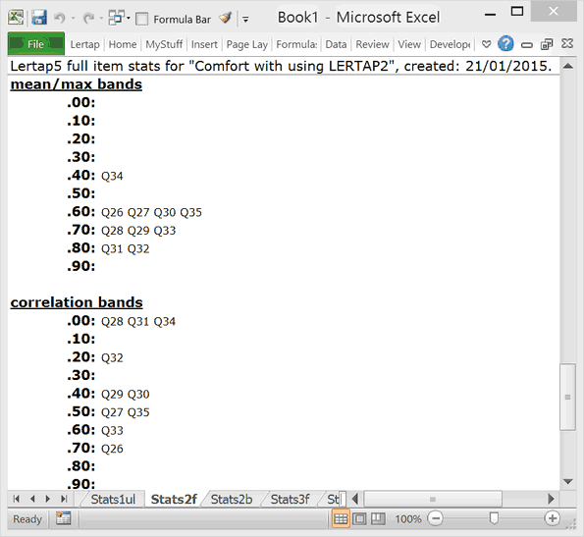This screenshot has width=584, height=537.
Task: Select the View ribbon tab
Action: pos(409,44)
